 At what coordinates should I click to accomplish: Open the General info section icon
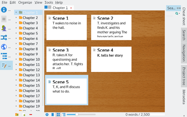4,10
